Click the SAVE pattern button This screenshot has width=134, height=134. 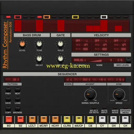pyautogui.click(x=8, y=99)
